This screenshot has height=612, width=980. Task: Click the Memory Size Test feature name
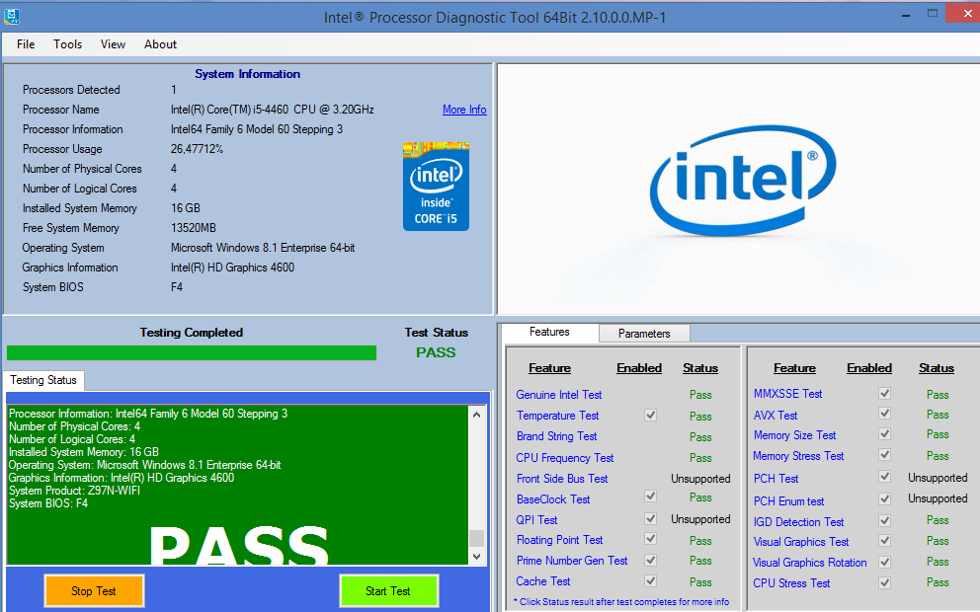pyautogui.click(x=794, y=434)
